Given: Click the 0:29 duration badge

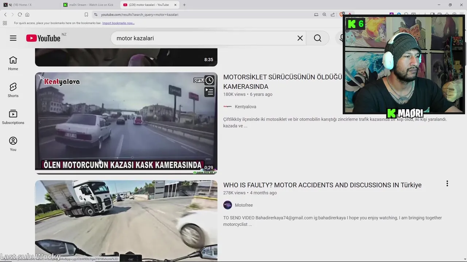Looking at the screenshot, I should (x=209, y=168).
